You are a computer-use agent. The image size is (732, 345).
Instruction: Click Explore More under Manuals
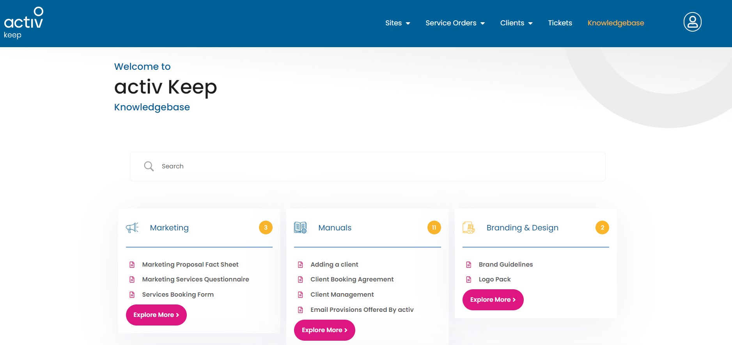324,330
